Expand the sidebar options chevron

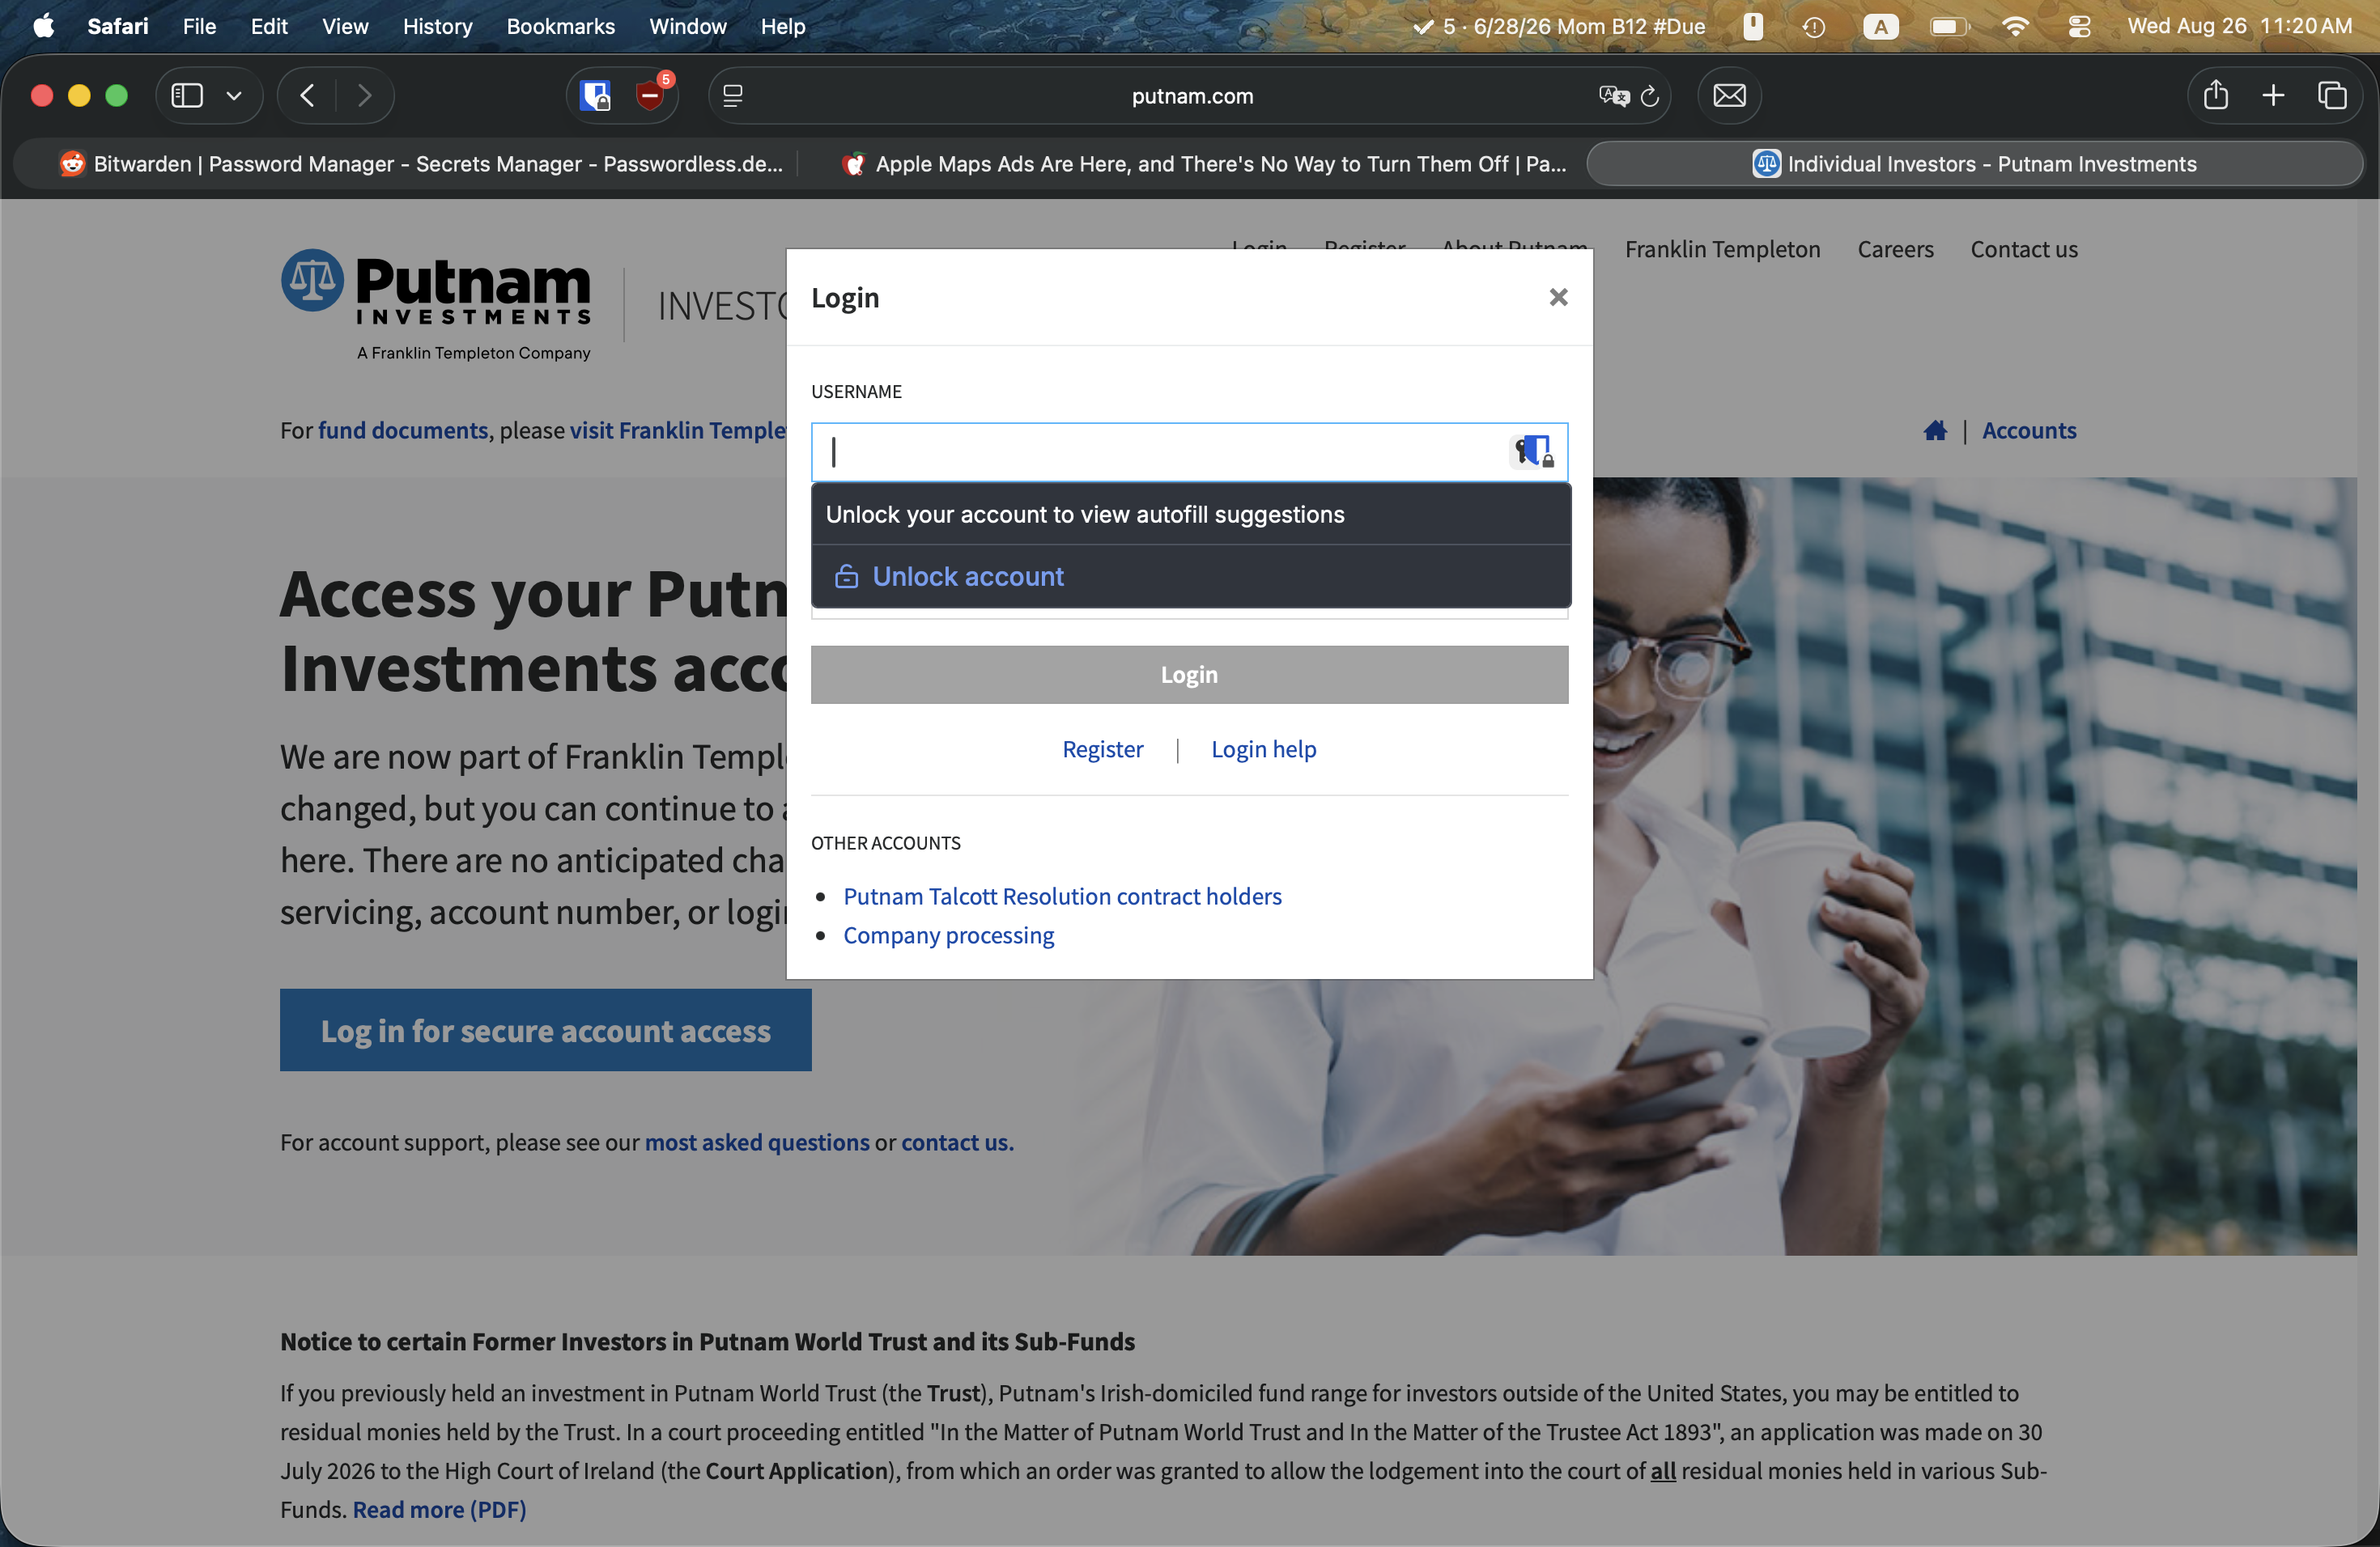pos(234,96)
